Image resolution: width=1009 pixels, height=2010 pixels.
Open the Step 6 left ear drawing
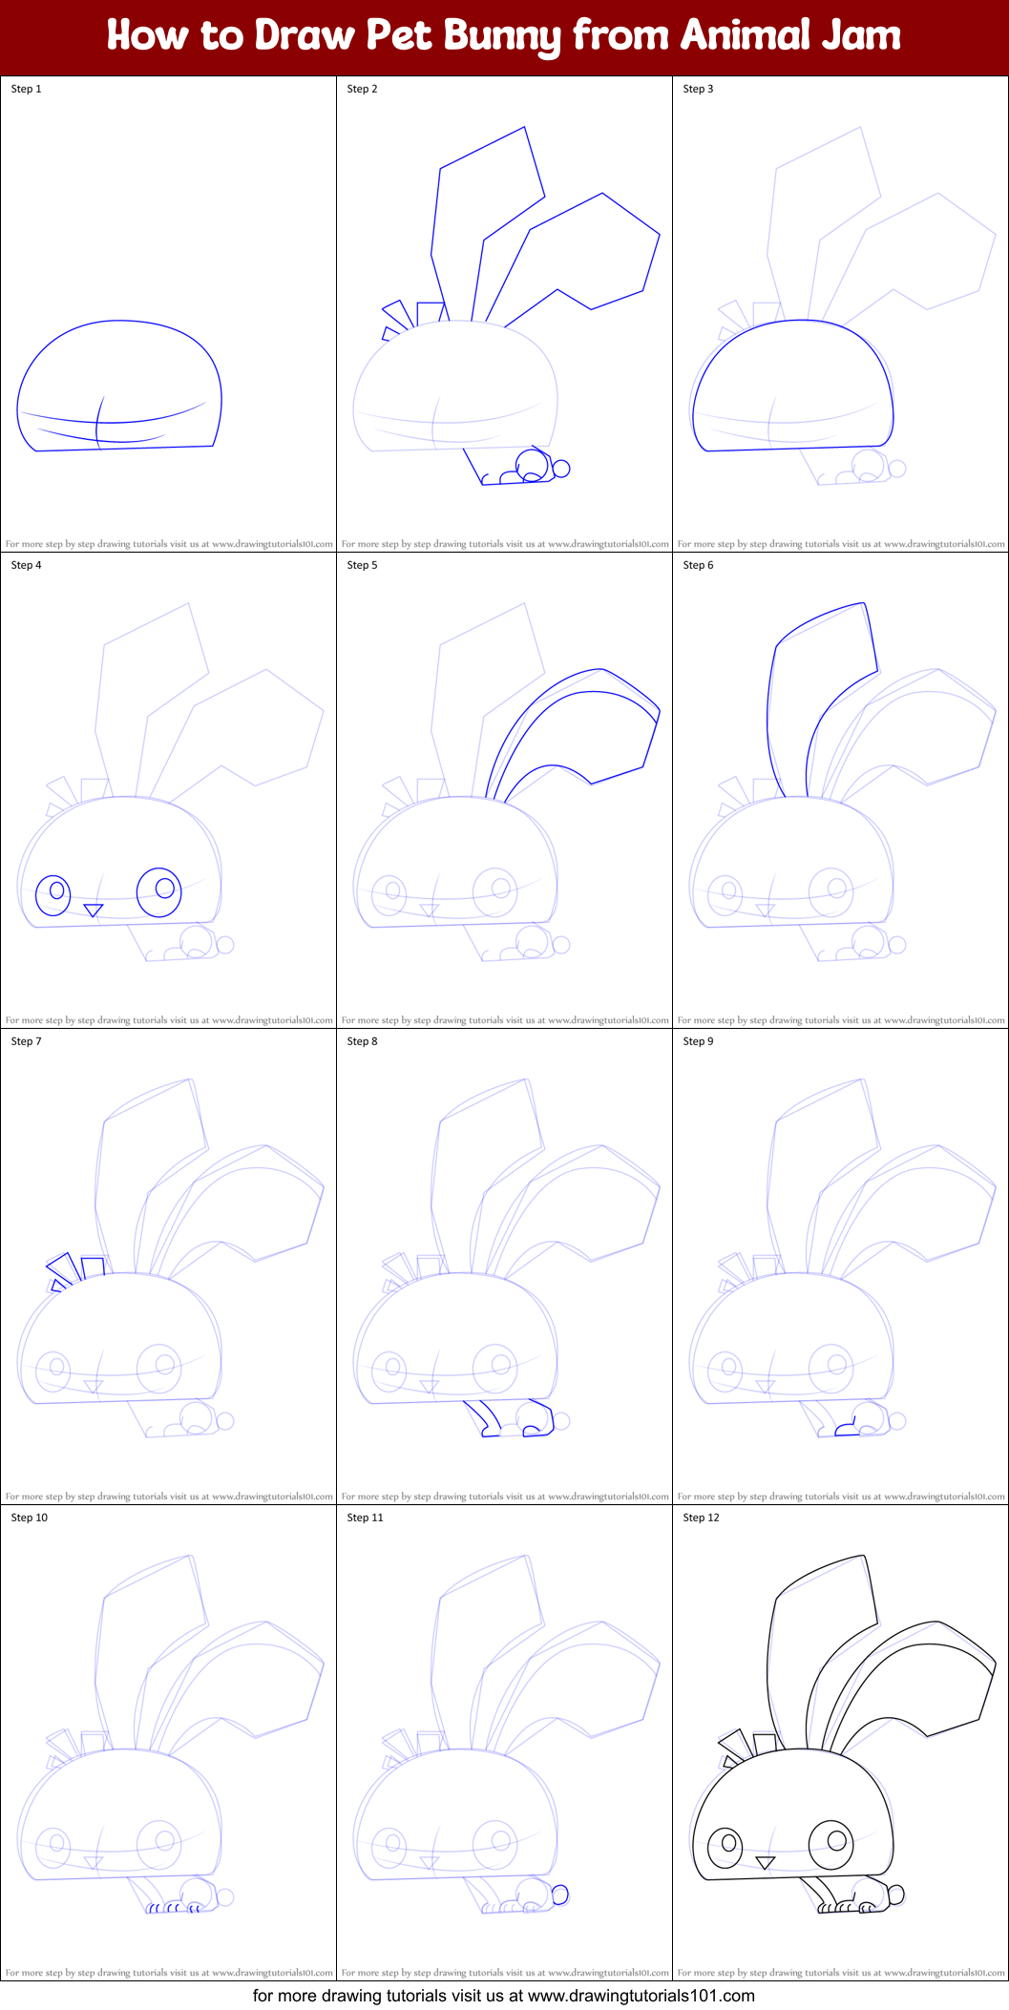click(822, 700)
